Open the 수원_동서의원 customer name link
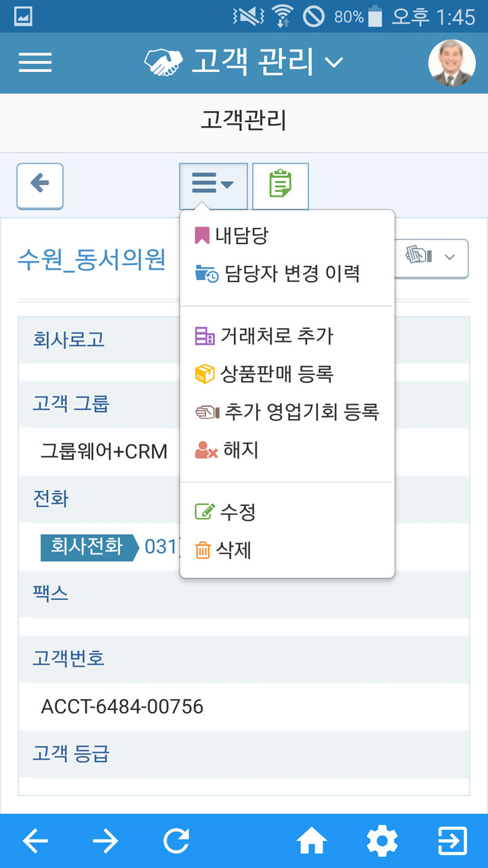This screenshot has width=488, height=868. pyautogui.click(x=92, y=259)
